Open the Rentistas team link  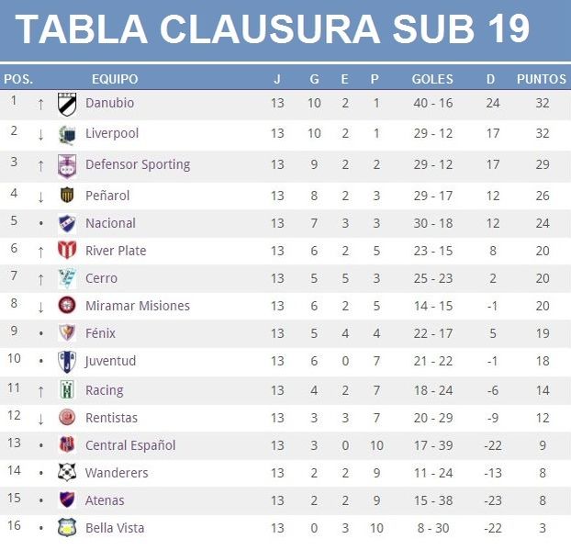111,418
